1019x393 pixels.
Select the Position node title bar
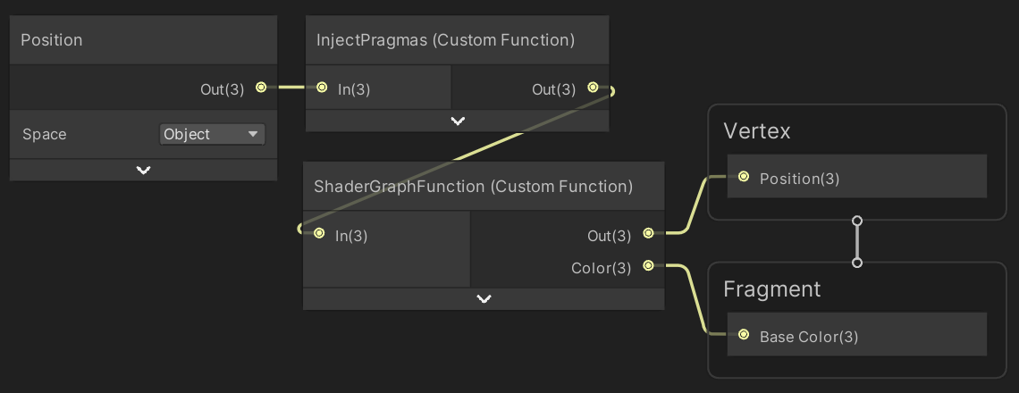click(144, 40)
